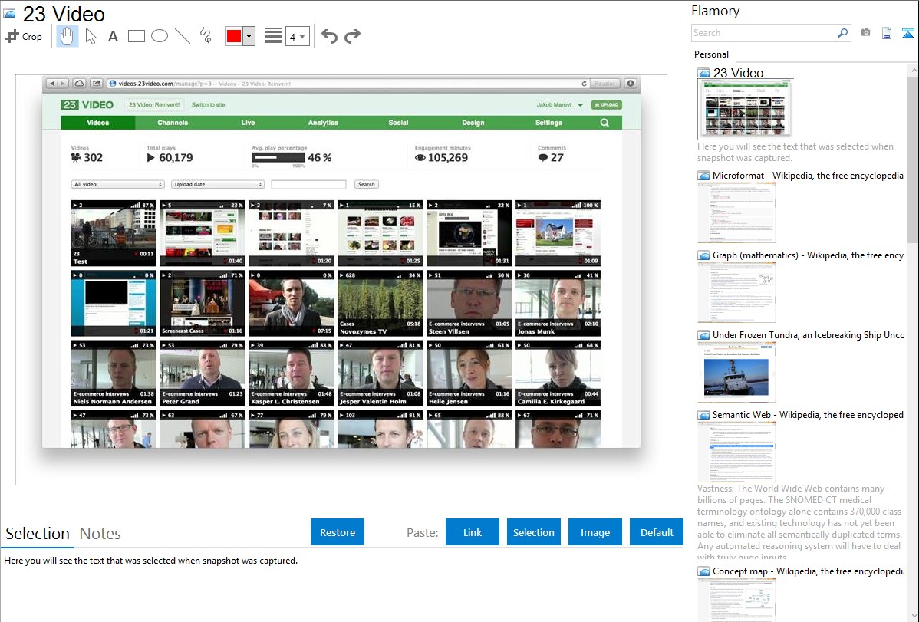Click the browser iCloud tabs icon

(x=79, y=84)
